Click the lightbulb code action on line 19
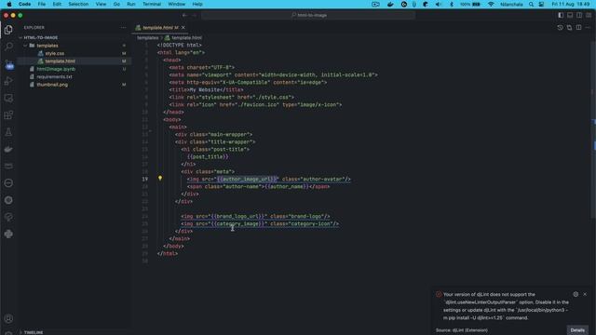Viewport: 596px width, 335px height. pos(160,178)
